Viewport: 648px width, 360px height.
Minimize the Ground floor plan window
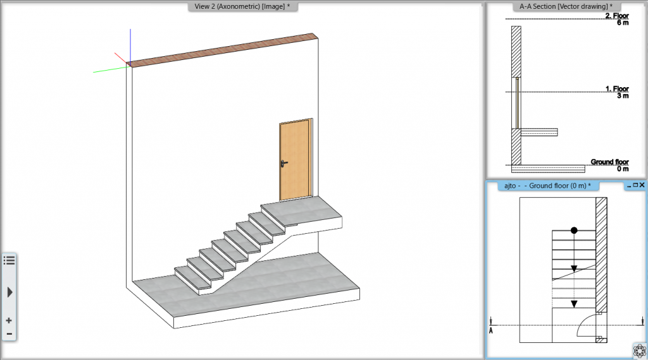(628, 185)
